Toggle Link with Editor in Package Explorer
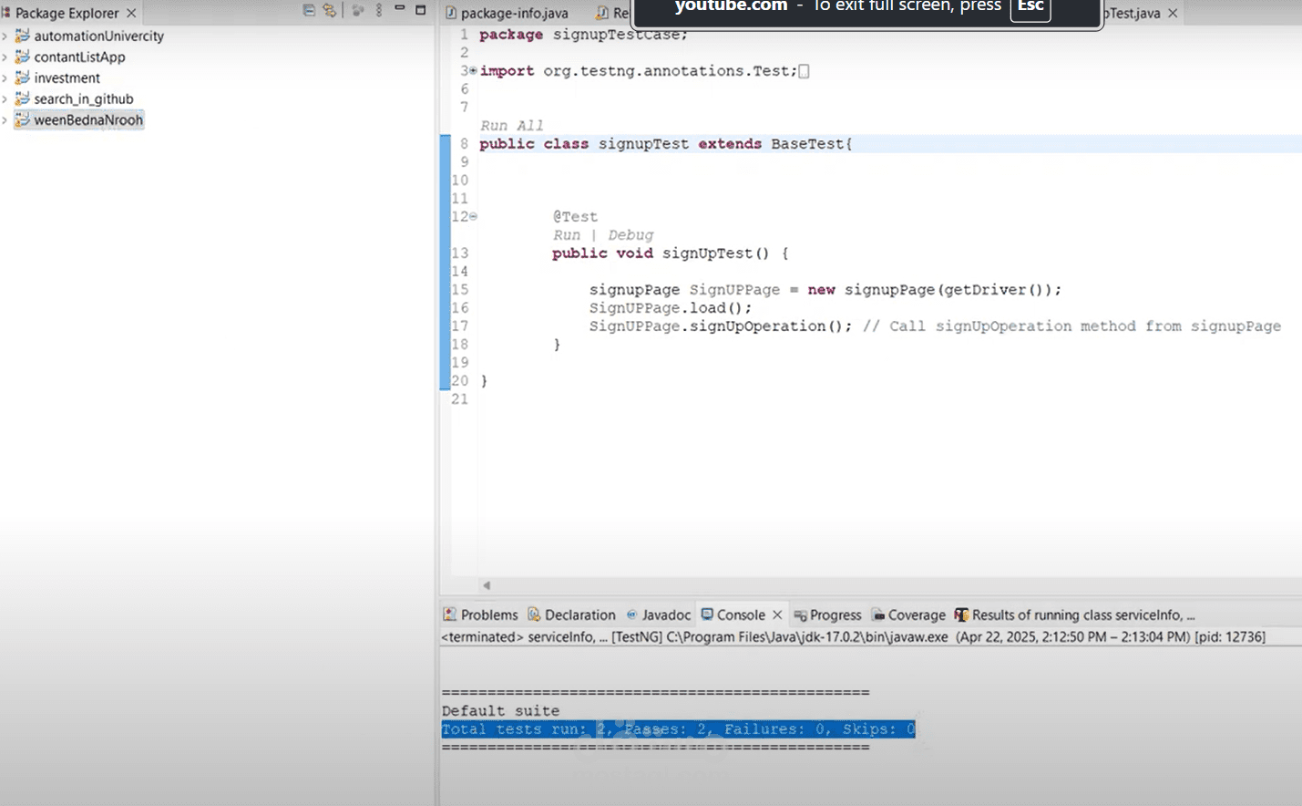Screen dimensions: 1302x806 tap(329, 10)
